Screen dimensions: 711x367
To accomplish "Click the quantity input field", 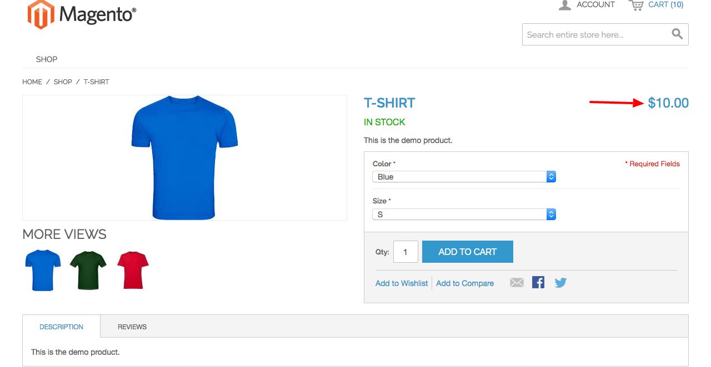I will pos(405,252).
